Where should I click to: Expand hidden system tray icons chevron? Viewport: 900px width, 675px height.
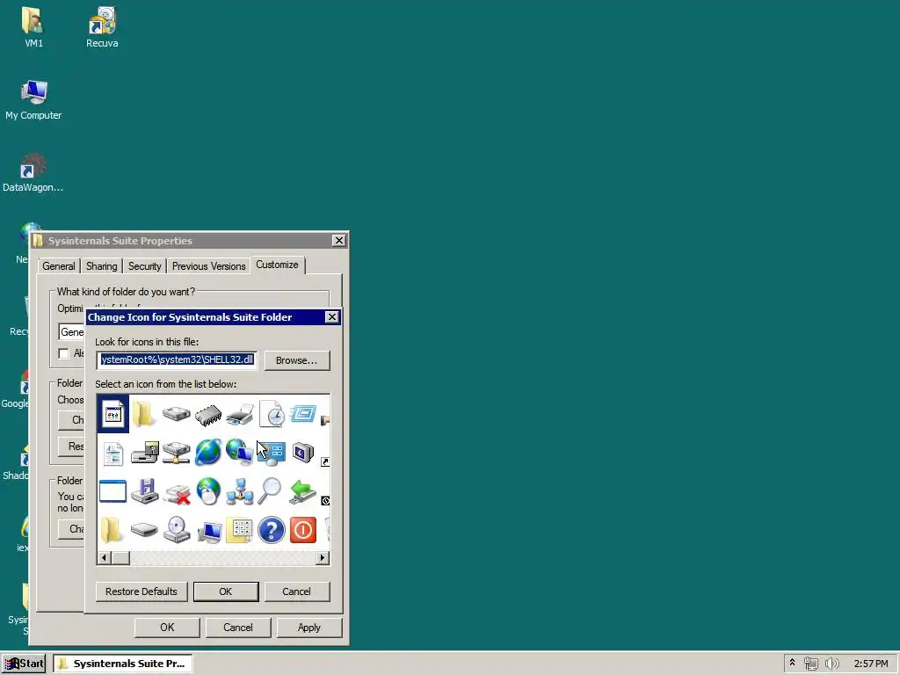coord(792,663)
